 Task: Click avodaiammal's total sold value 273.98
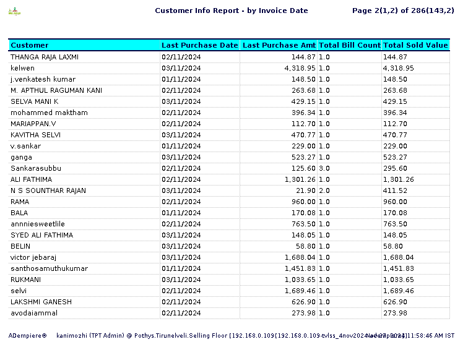click(395, 313)
